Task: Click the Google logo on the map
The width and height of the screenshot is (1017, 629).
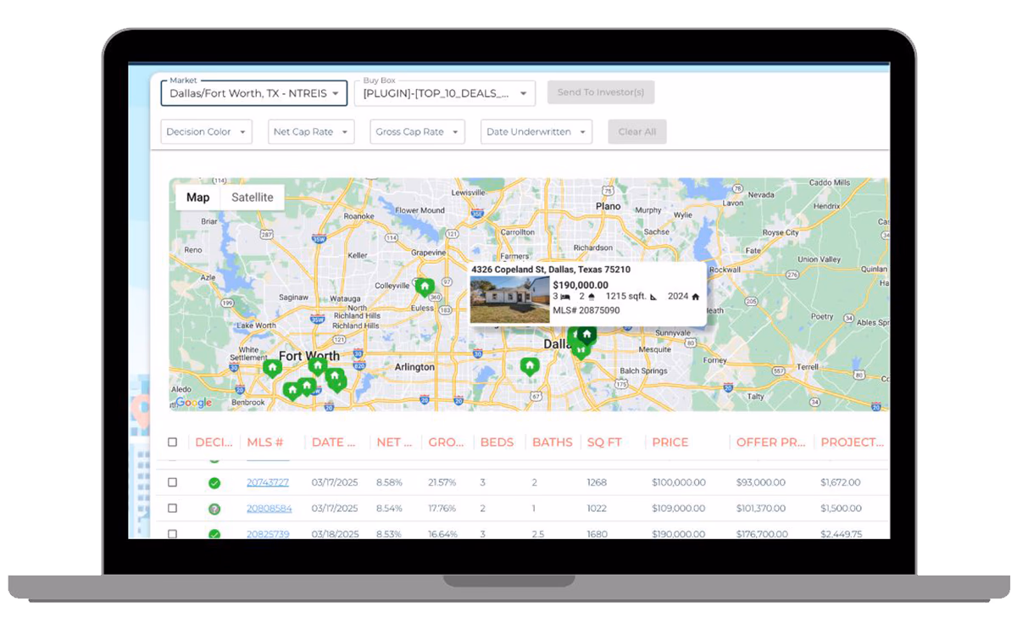Action: [x=193, y=403]
